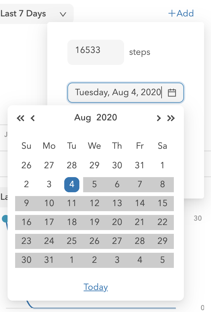Click the Tuesday, Aug 4, 2020 date field
Viewport: 211px width, 312px height.
point(125,93)
